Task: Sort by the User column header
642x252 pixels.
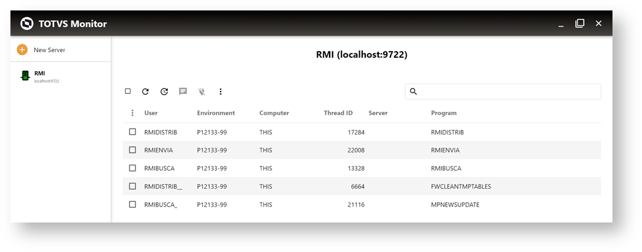Action: pos(151,113)
